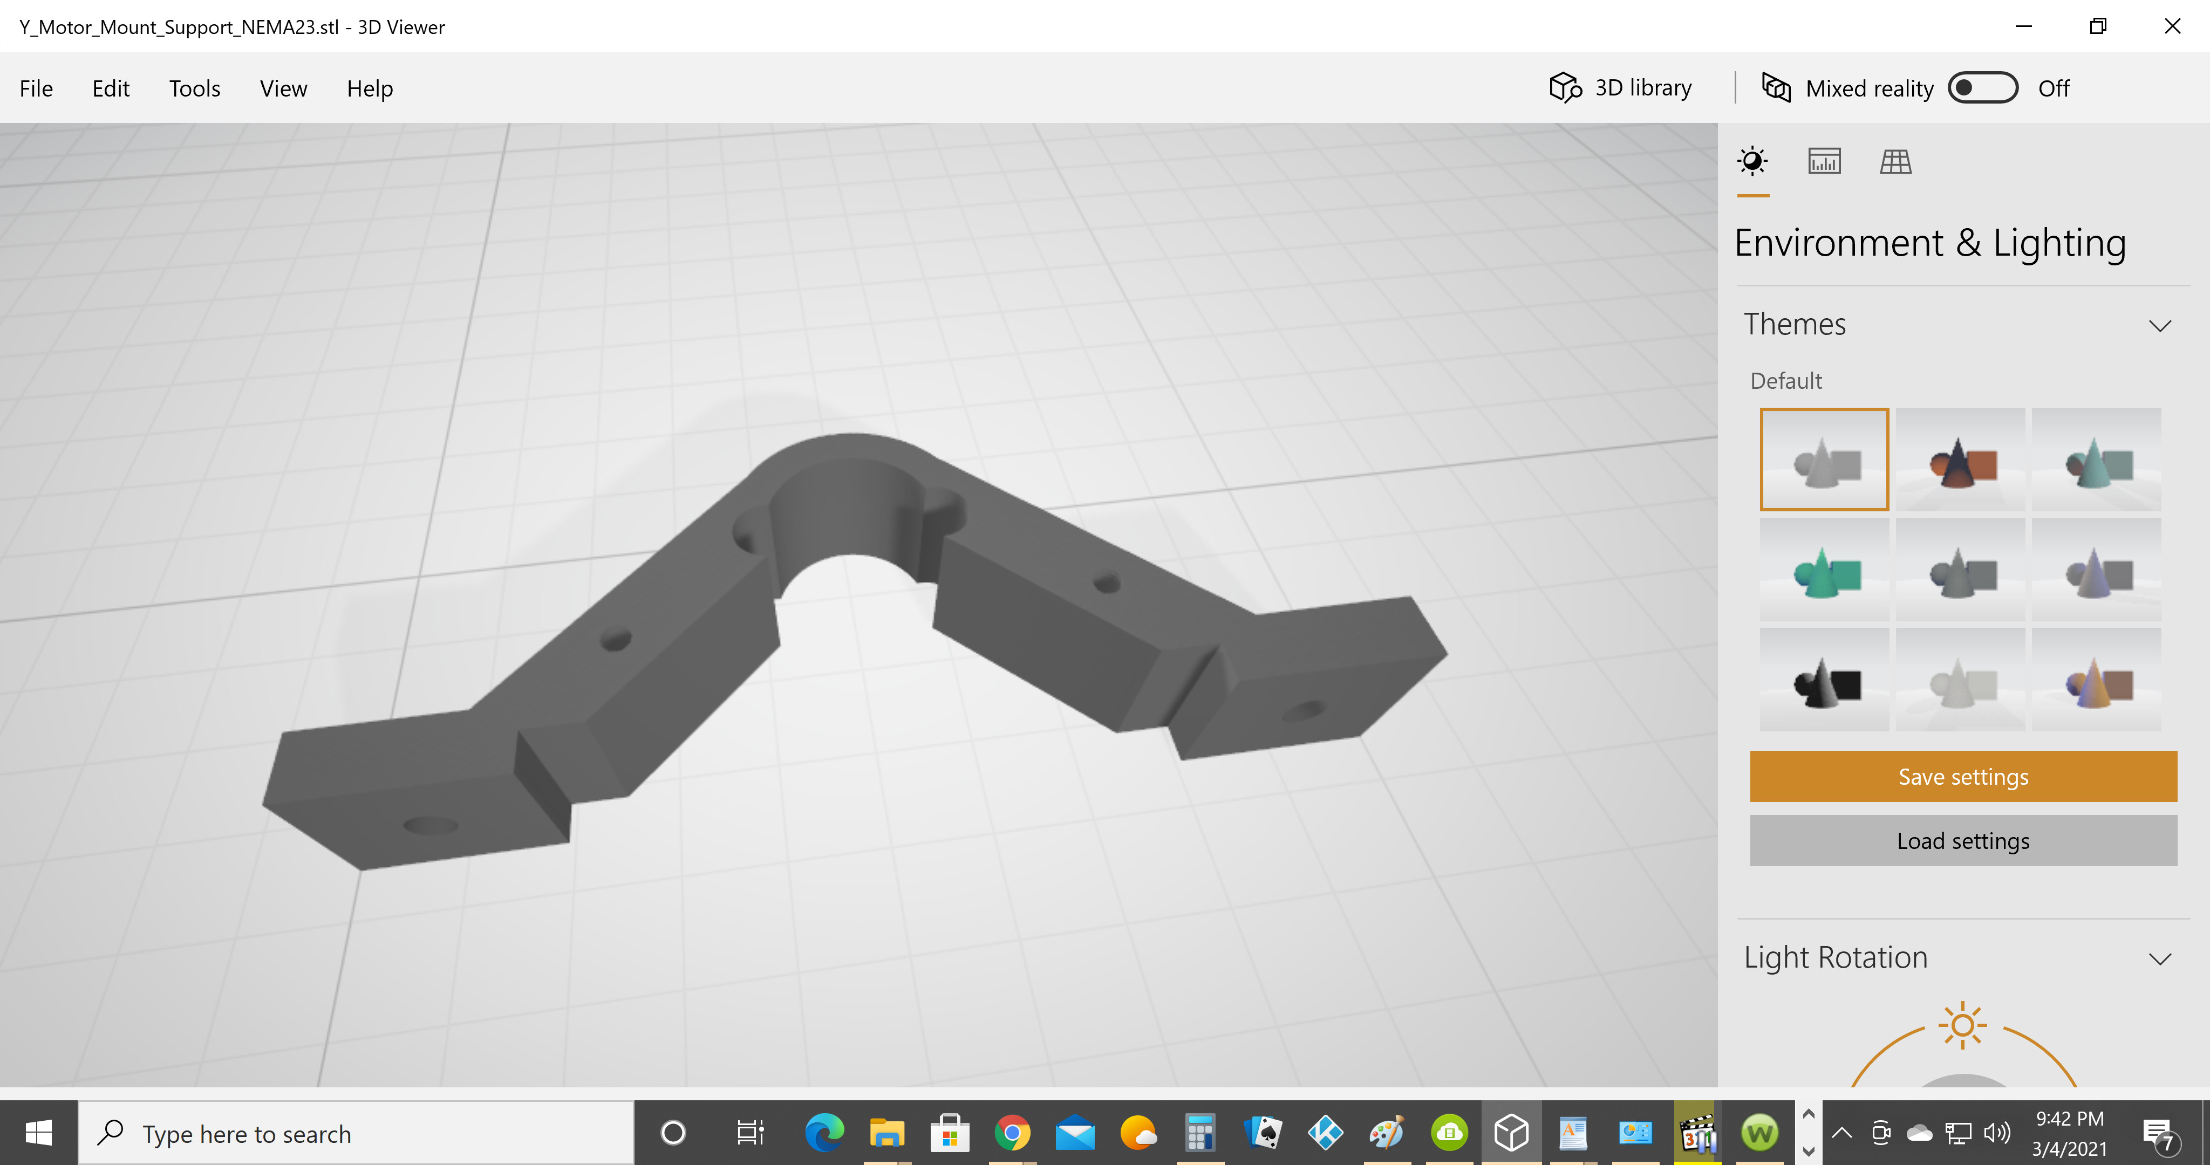The width and height of the screenshot is (2210, 1165).
Task: Select the orange-blue second theme thumbnail
Action: click(1960, 460)
